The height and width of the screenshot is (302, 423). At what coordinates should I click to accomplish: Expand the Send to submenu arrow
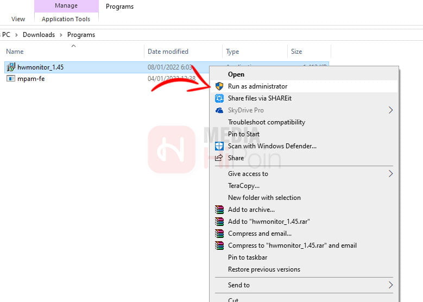pyautogui.click(x=390, y=285)
